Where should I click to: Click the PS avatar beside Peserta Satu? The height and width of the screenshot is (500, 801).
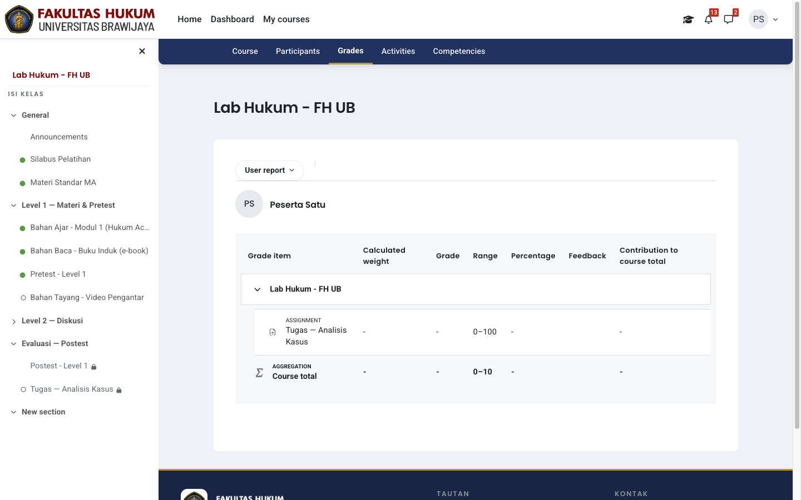point(249,204)
